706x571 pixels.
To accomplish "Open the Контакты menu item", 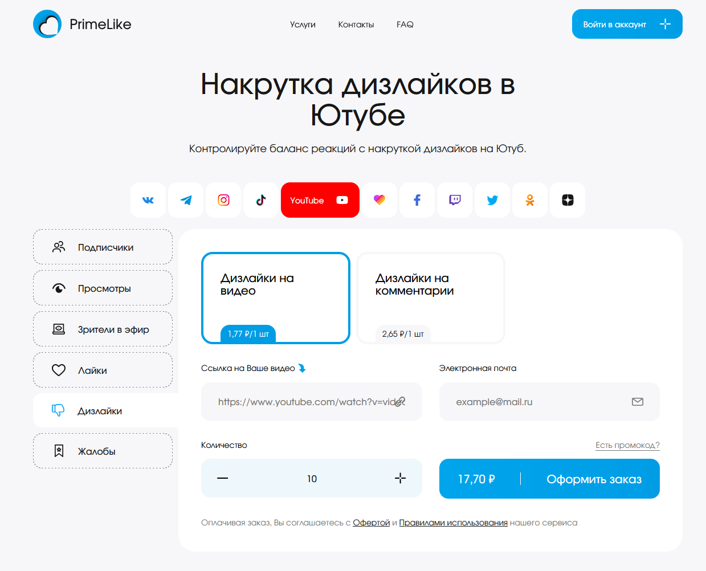I will (x=356, y=25).
